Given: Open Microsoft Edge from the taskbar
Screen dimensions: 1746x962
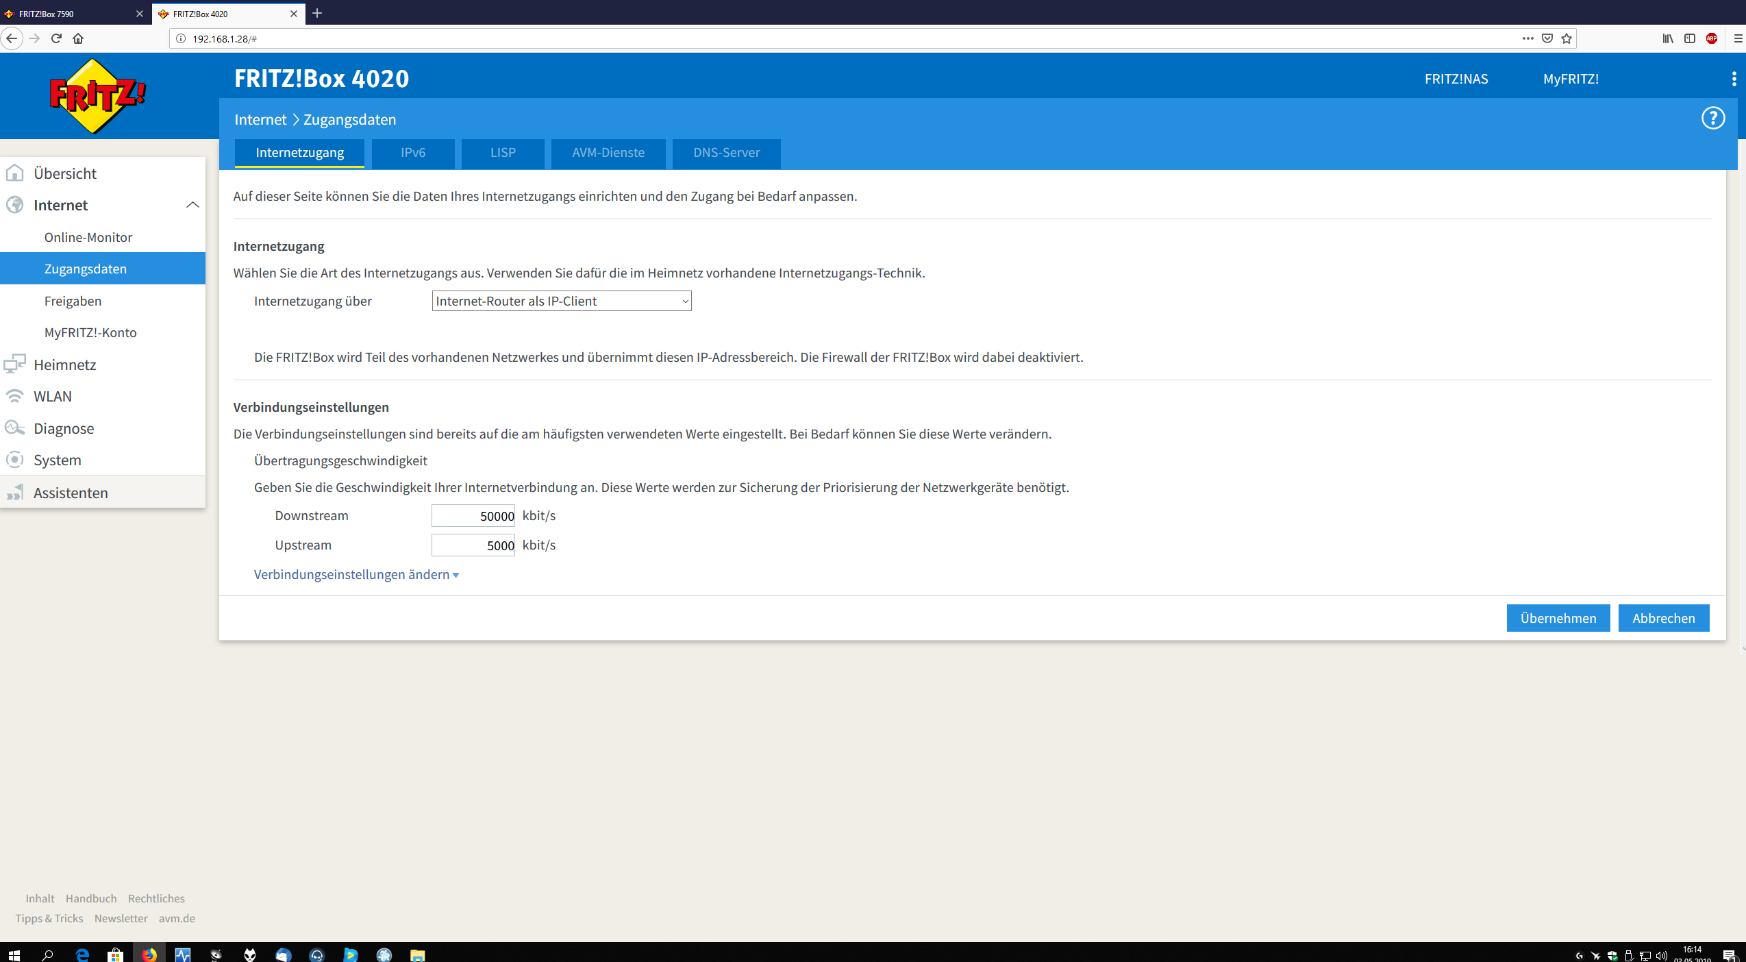Looking at the screenshot, I should [82, 954].
